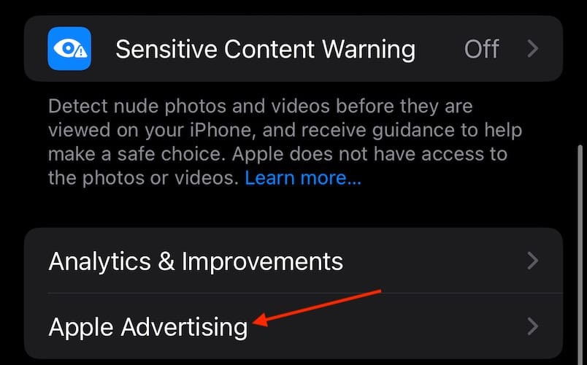Open the Apple Advertising settings
The image size is (587, 365).
pos(293,326)
